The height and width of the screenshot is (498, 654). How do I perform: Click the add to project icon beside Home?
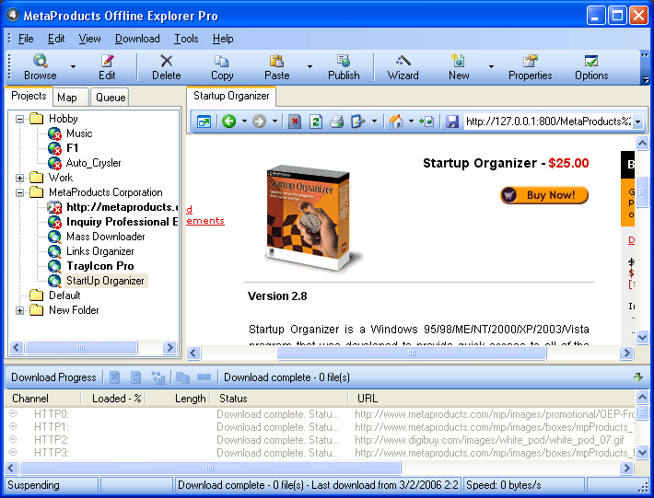click(426, 122)
